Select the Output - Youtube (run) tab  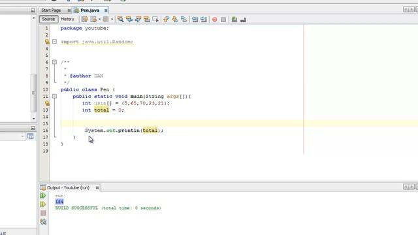pyautogui.click(x=68, y=188)
